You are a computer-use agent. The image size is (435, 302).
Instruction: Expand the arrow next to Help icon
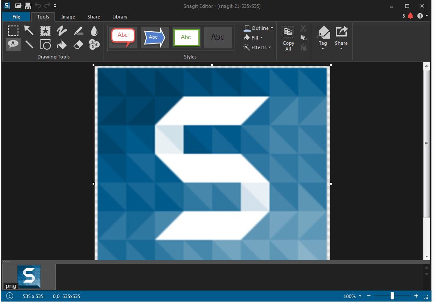tap(427, 16)
